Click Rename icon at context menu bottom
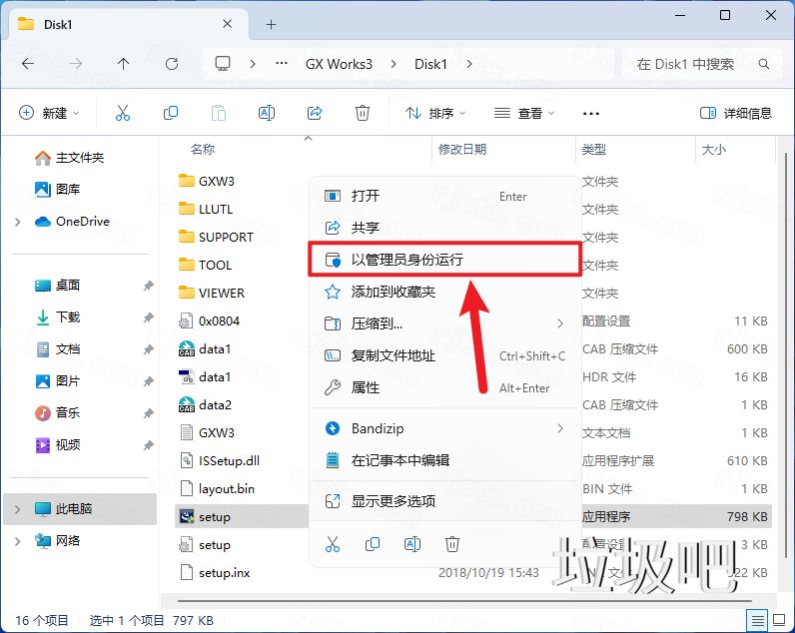Image resolution: width=795 pixels, height=633 pixels. coord(412,544)
